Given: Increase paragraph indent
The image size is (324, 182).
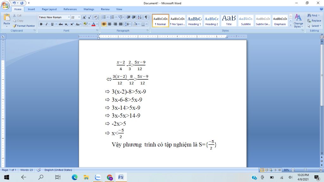Looking at the screenshot, I should (134, 17).
